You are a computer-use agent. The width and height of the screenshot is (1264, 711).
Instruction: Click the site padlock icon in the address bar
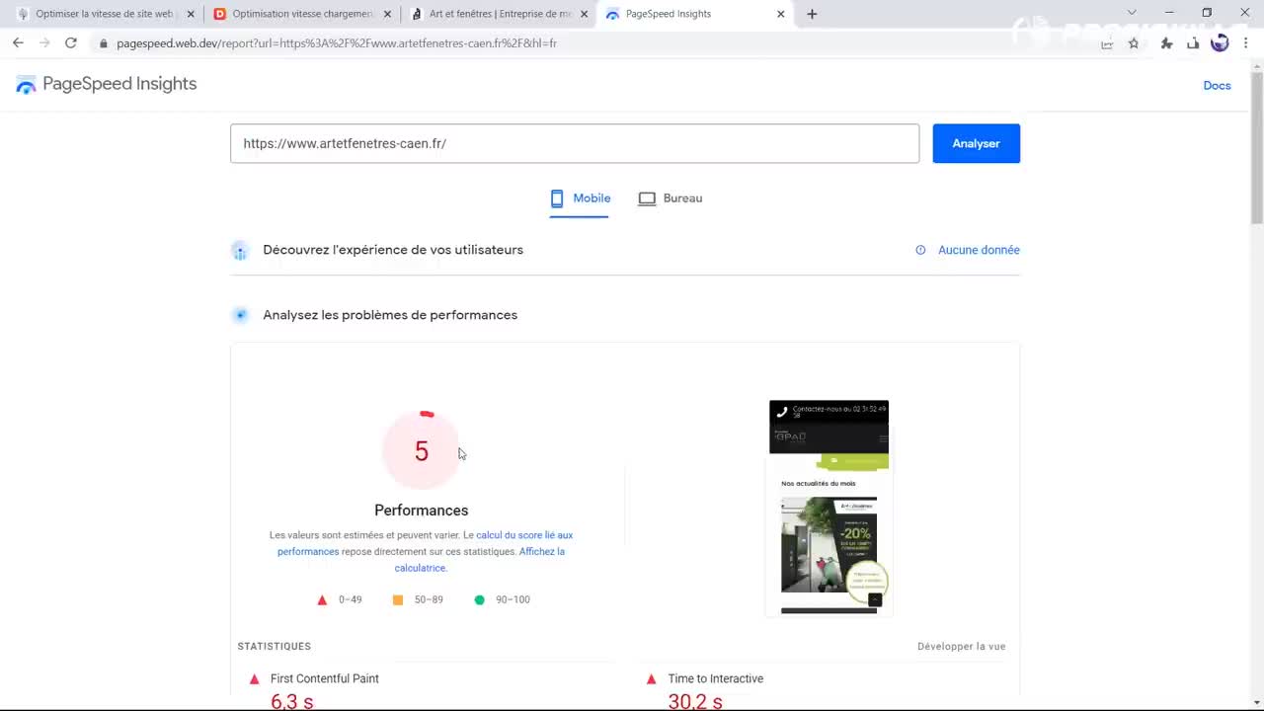103,43
